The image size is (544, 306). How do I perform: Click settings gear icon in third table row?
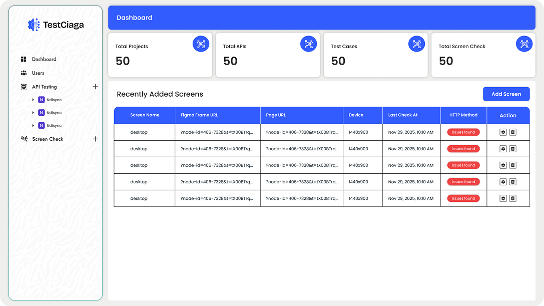pos(503,165)
